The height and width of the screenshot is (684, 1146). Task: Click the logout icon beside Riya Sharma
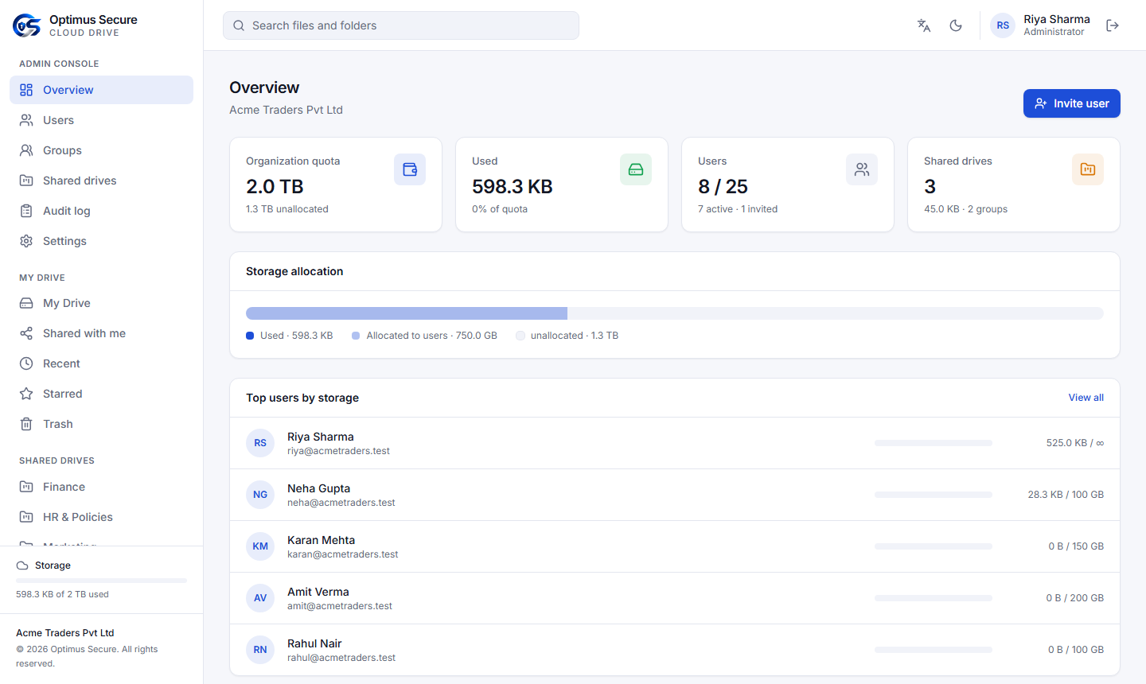coord(1113,25)
